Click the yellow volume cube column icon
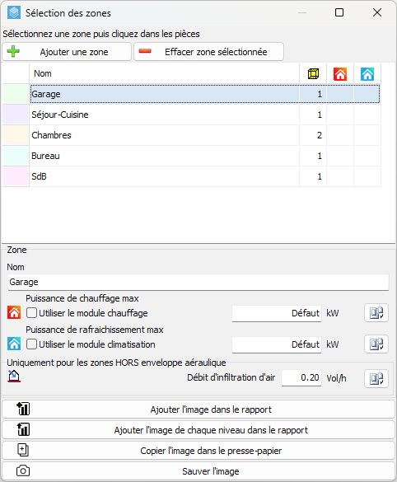The height and width of the screenshot is (482, 397). 313,74
